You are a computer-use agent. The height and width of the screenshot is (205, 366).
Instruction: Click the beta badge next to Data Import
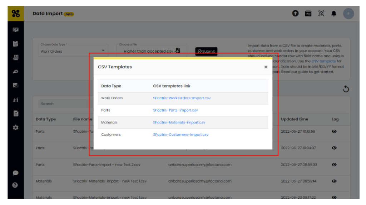(x=69, y=14)
